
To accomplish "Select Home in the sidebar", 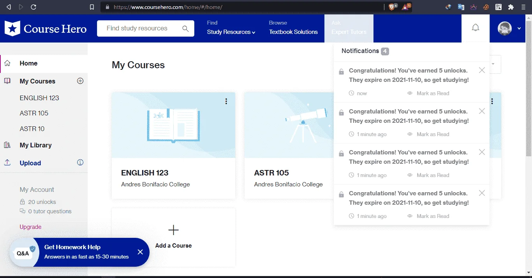I will pyautogui.click(x=28, y=63).
